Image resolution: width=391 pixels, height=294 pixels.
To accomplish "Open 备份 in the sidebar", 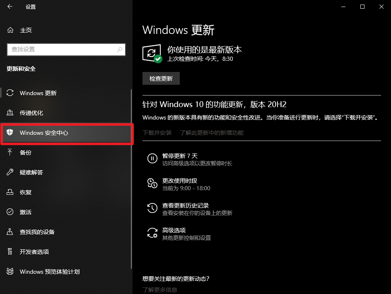I will [x=26, y=153].
